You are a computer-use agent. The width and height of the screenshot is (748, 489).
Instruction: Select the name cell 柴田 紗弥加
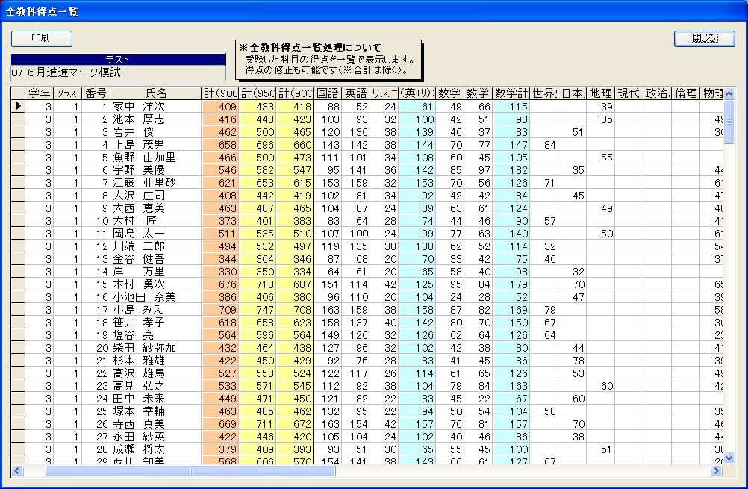tap(155, 348)
